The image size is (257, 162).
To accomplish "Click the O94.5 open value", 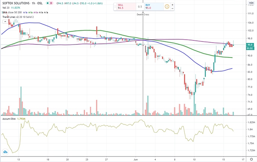I will pyautogui.click(x=60, y=3).
